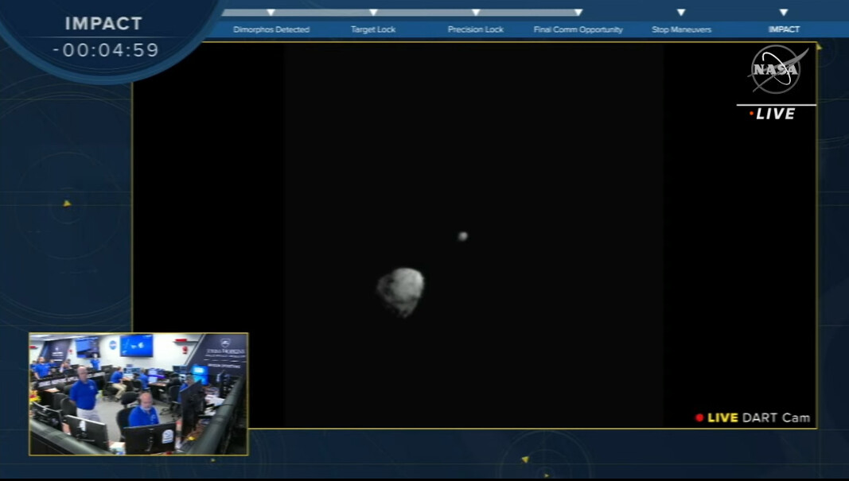Click the IMPACT heading above the countdown
The width and height of the screenshot is (849, 481).
pos(103,24)
